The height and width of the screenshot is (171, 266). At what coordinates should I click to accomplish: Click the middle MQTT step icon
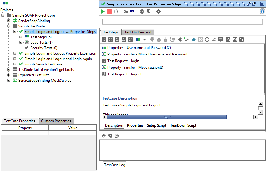point(235,40)
